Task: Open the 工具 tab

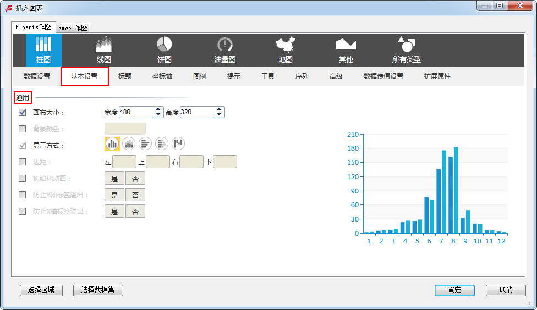Action: (x=268, y=76)
